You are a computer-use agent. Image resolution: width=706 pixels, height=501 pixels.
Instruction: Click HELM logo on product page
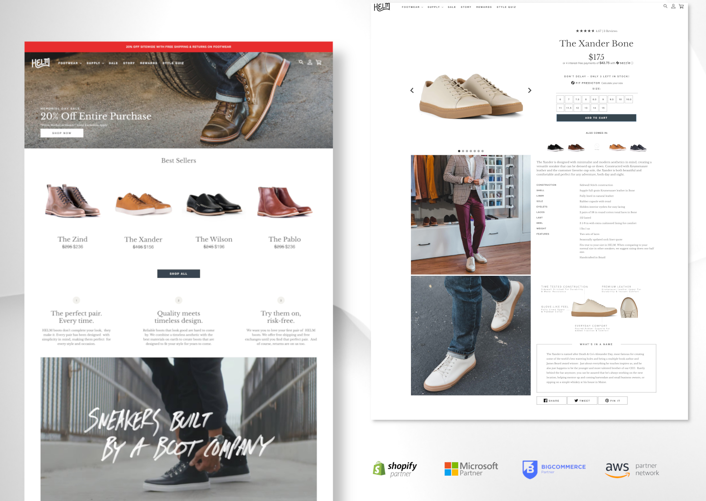point(382,7)
